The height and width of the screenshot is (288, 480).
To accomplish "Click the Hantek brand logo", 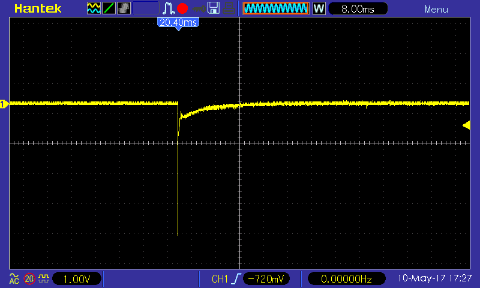I will 38,8.
